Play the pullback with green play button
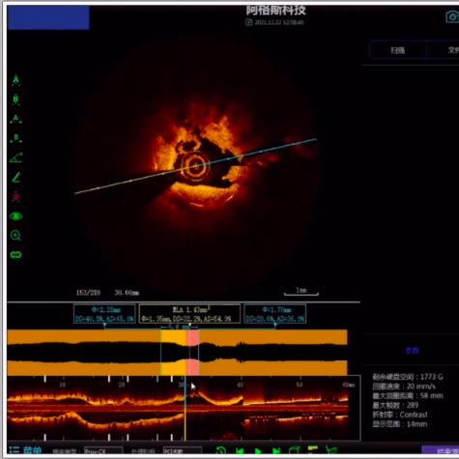This screenshot has height=459, width=459. point(258,450)
